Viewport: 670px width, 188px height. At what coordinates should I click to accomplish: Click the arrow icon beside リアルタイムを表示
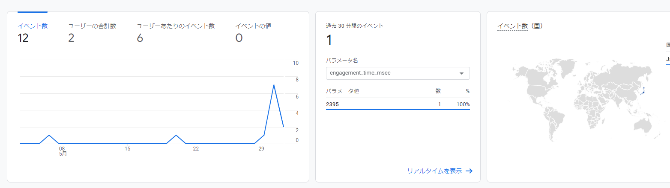[469, 171]
